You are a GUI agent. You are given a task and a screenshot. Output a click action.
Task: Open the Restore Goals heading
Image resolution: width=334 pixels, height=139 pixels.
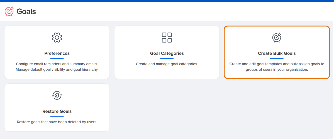pyautogui.click(x=57, y=111)
